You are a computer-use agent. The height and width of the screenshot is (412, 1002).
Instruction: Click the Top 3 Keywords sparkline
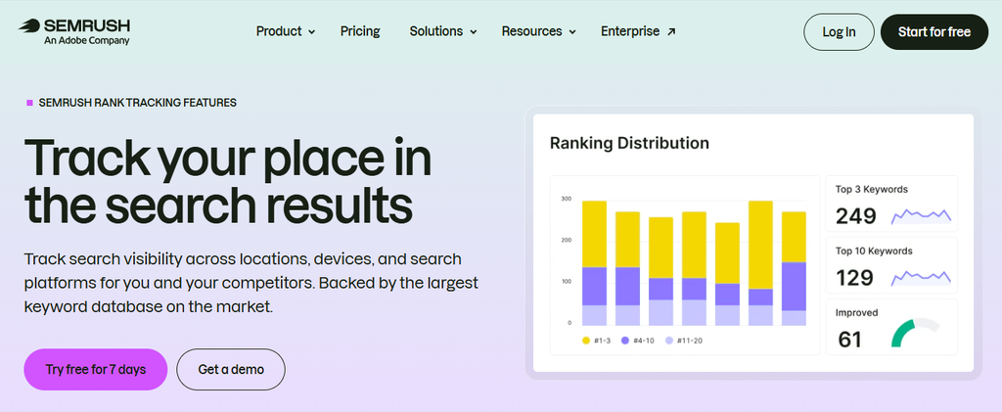tap(921, 216)
